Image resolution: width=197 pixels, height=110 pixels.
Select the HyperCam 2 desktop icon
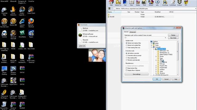click(13, 82)
